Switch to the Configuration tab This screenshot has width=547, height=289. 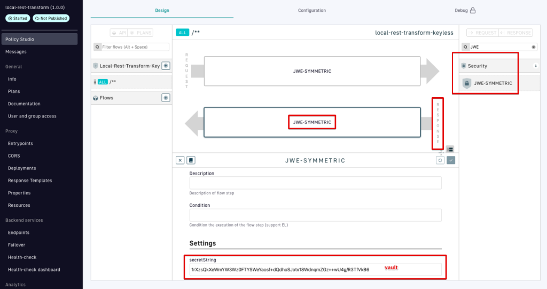pyautogui.click(x=312, y=11)
